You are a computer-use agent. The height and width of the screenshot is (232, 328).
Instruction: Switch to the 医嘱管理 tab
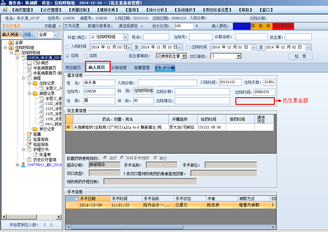(142, 68)
